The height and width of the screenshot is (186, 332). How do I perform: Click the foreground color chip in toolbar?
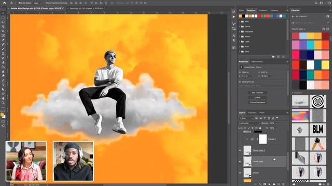(x=2, y=115)
